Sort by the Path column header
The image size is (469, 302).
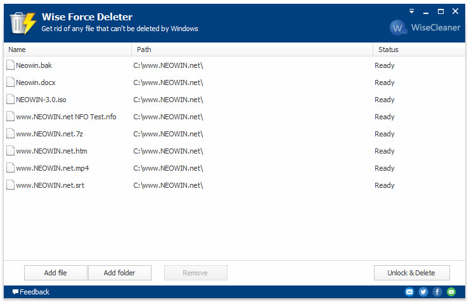pyautogui.click(x=252, y=49)
